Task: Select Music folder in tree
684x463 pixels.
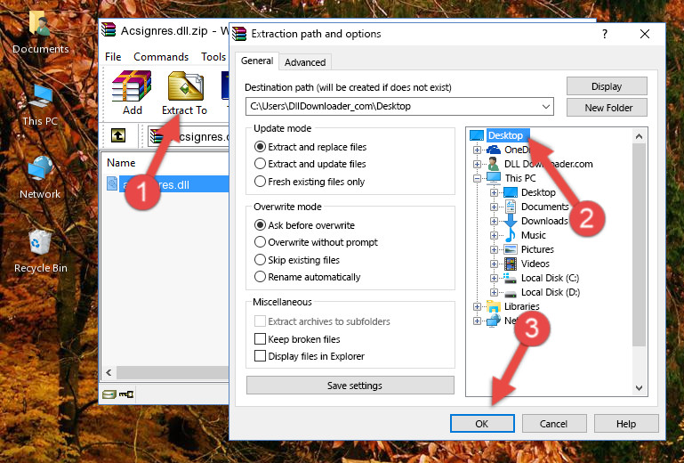Action: click(534, 235)
